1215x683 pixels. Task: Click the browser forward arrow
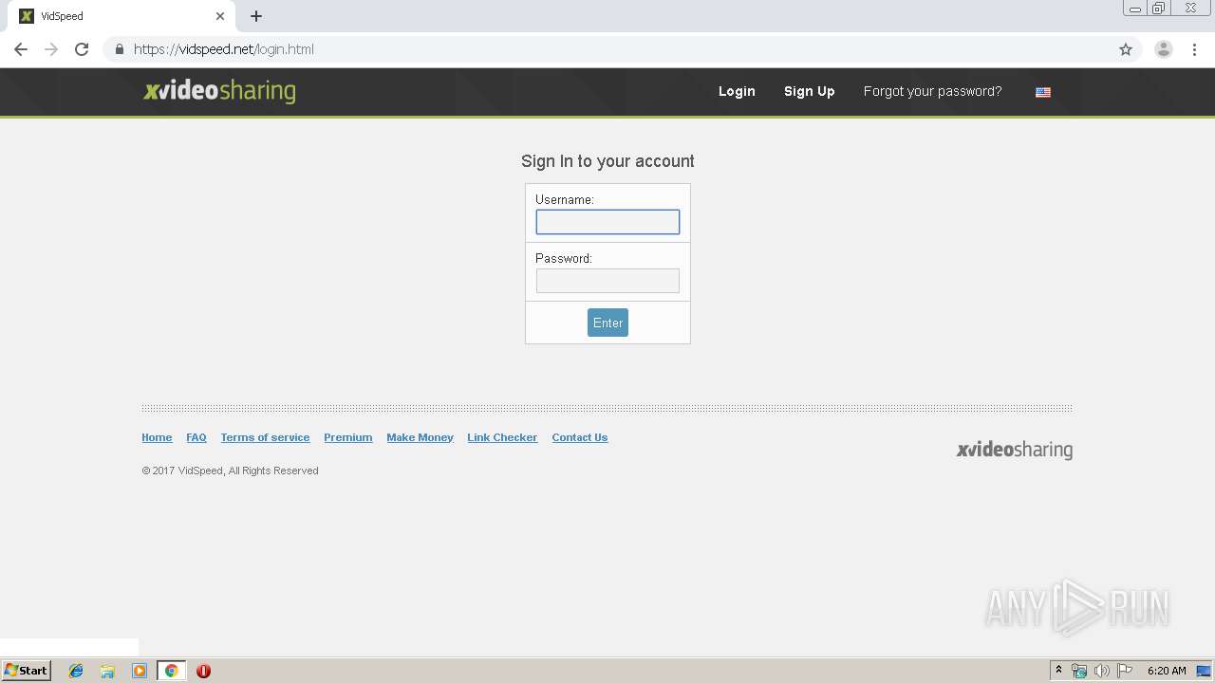coord(51,49)
